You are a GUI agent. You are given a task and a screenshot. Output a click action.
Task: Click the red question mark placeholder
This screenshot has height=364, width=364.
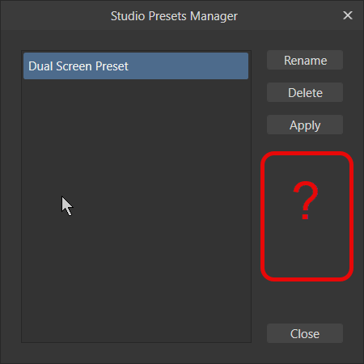coord(306,201)
